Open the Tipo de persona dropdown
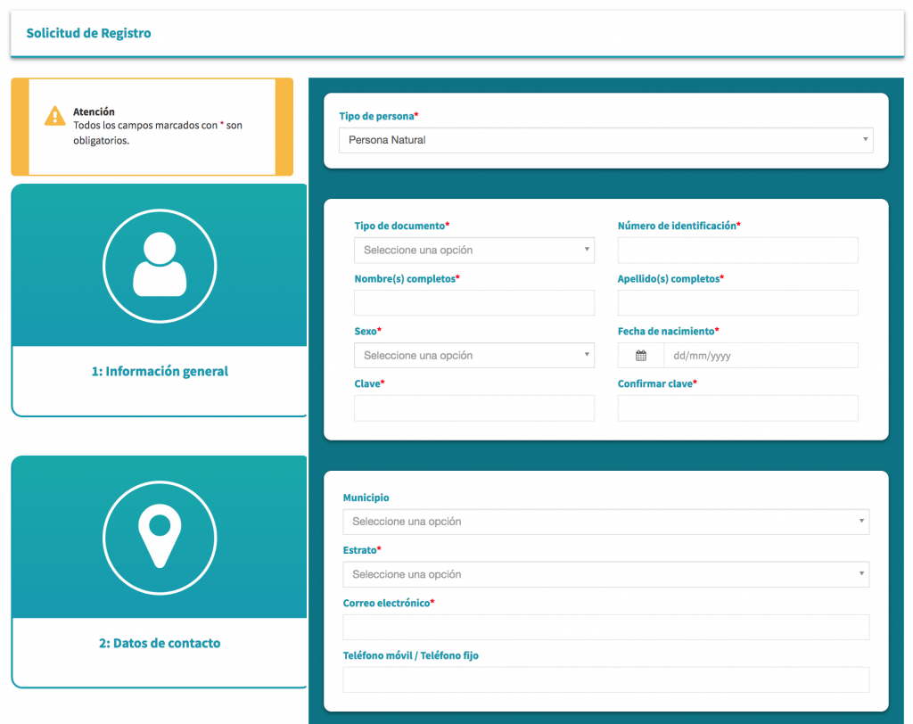Screen dimensions: 913x724 (x=605, y=140)
